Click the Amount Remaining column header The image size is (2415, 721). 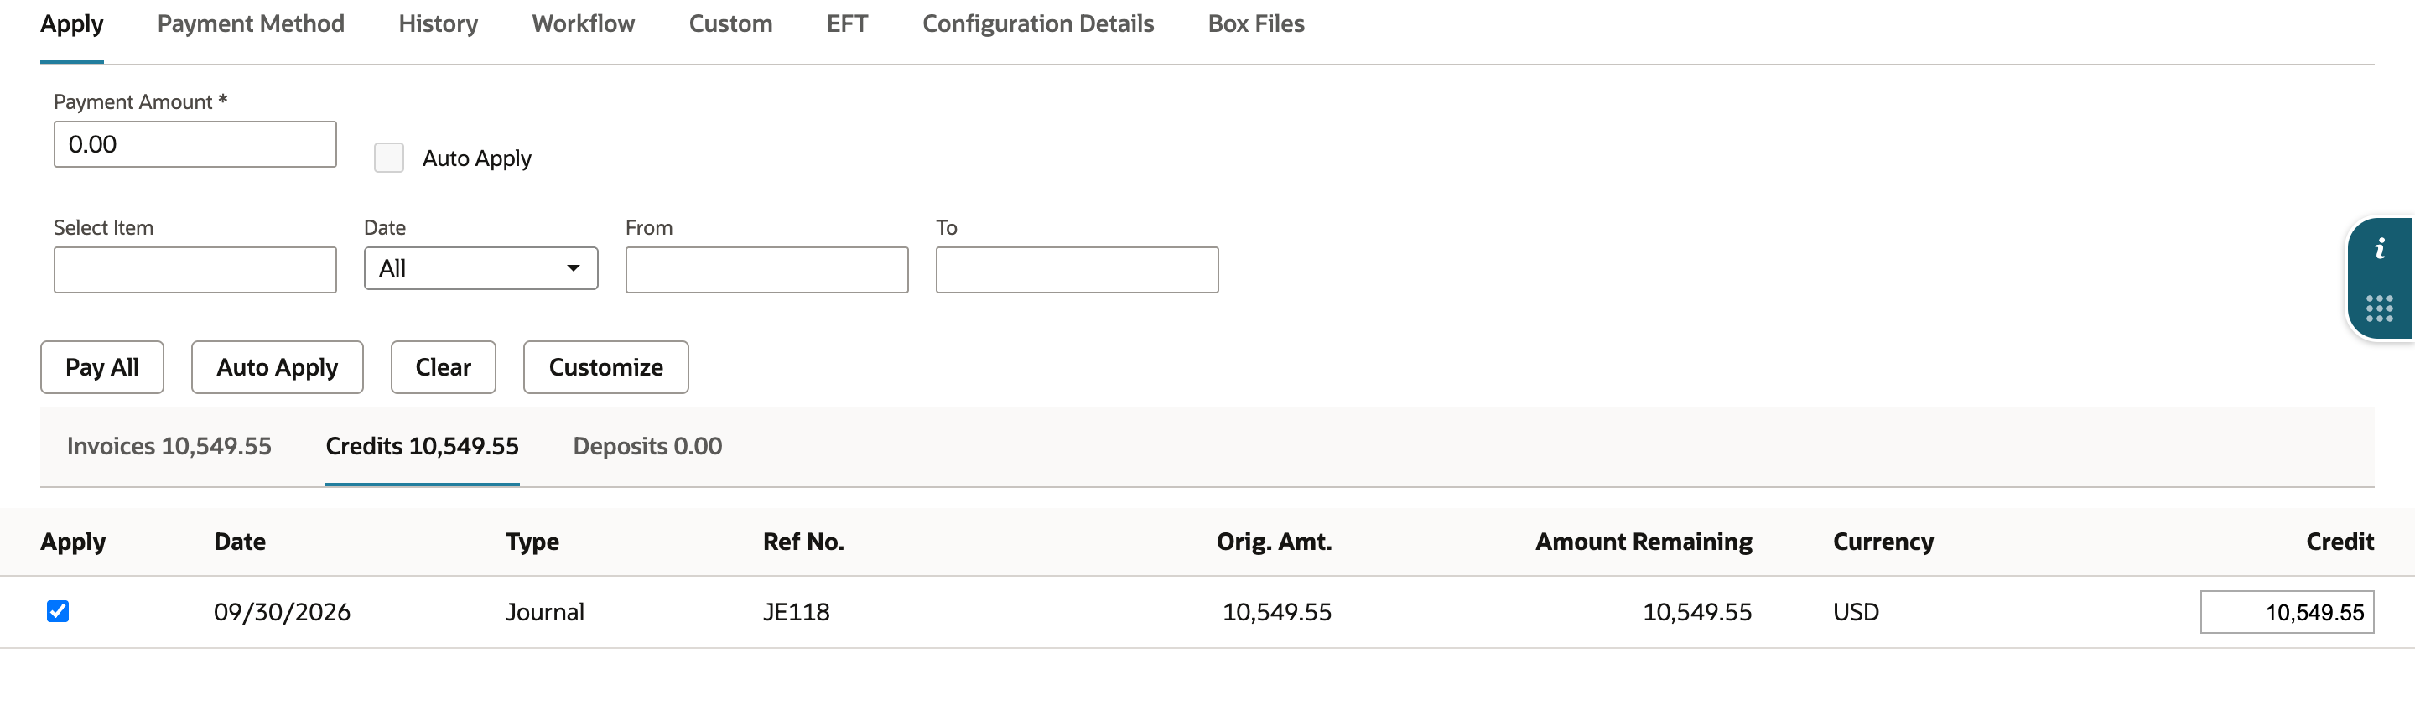tap(1644, 542)
